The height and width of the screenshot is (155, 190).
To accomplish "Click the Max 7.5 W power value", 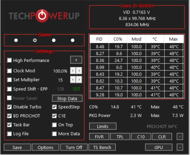I will pyautogui.click(x=178, y=115).
